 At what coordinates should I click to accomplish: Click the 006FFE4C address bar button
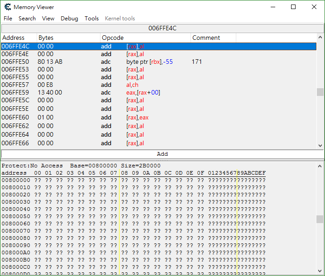(x=162, y=28)
